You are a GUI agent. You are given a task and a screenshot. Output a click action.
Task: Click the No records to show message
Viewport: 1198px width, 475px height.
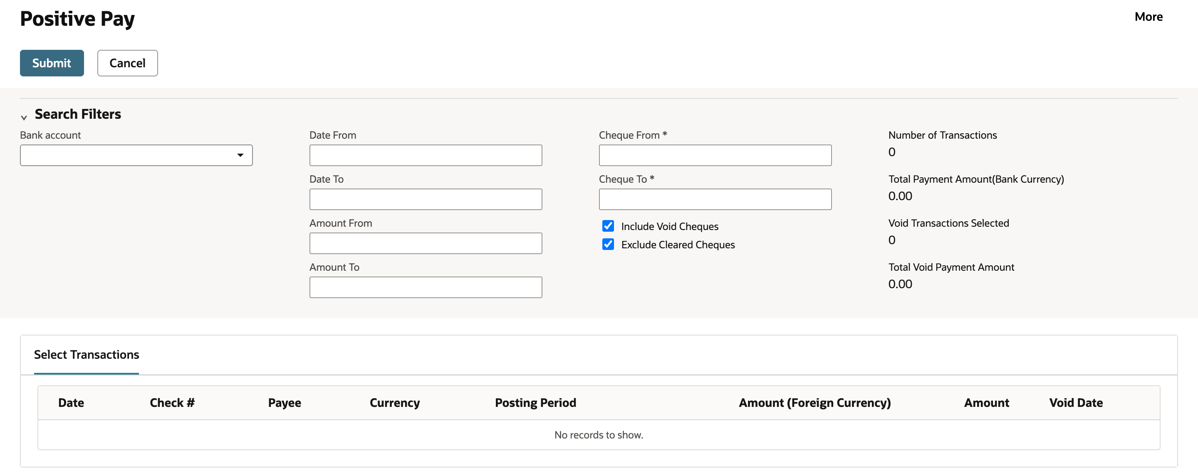[x=599, y=435]
